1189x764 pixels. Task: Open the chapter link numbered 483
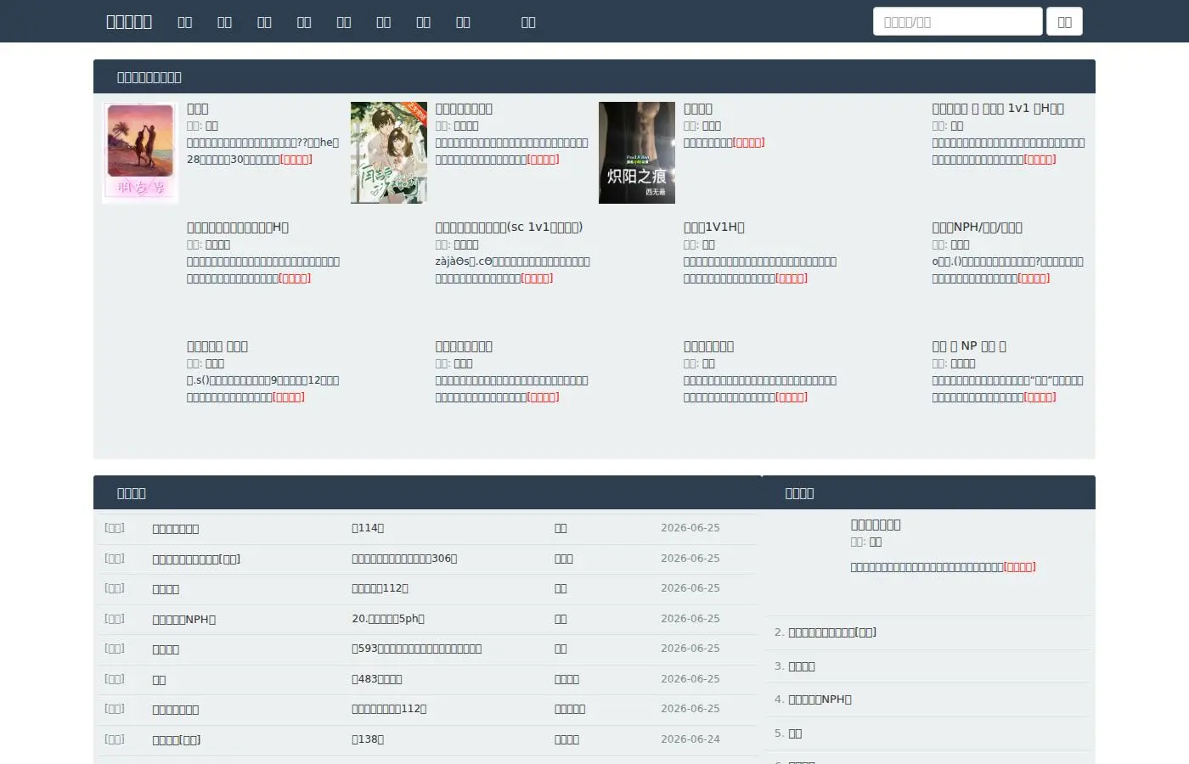point(377,679)
